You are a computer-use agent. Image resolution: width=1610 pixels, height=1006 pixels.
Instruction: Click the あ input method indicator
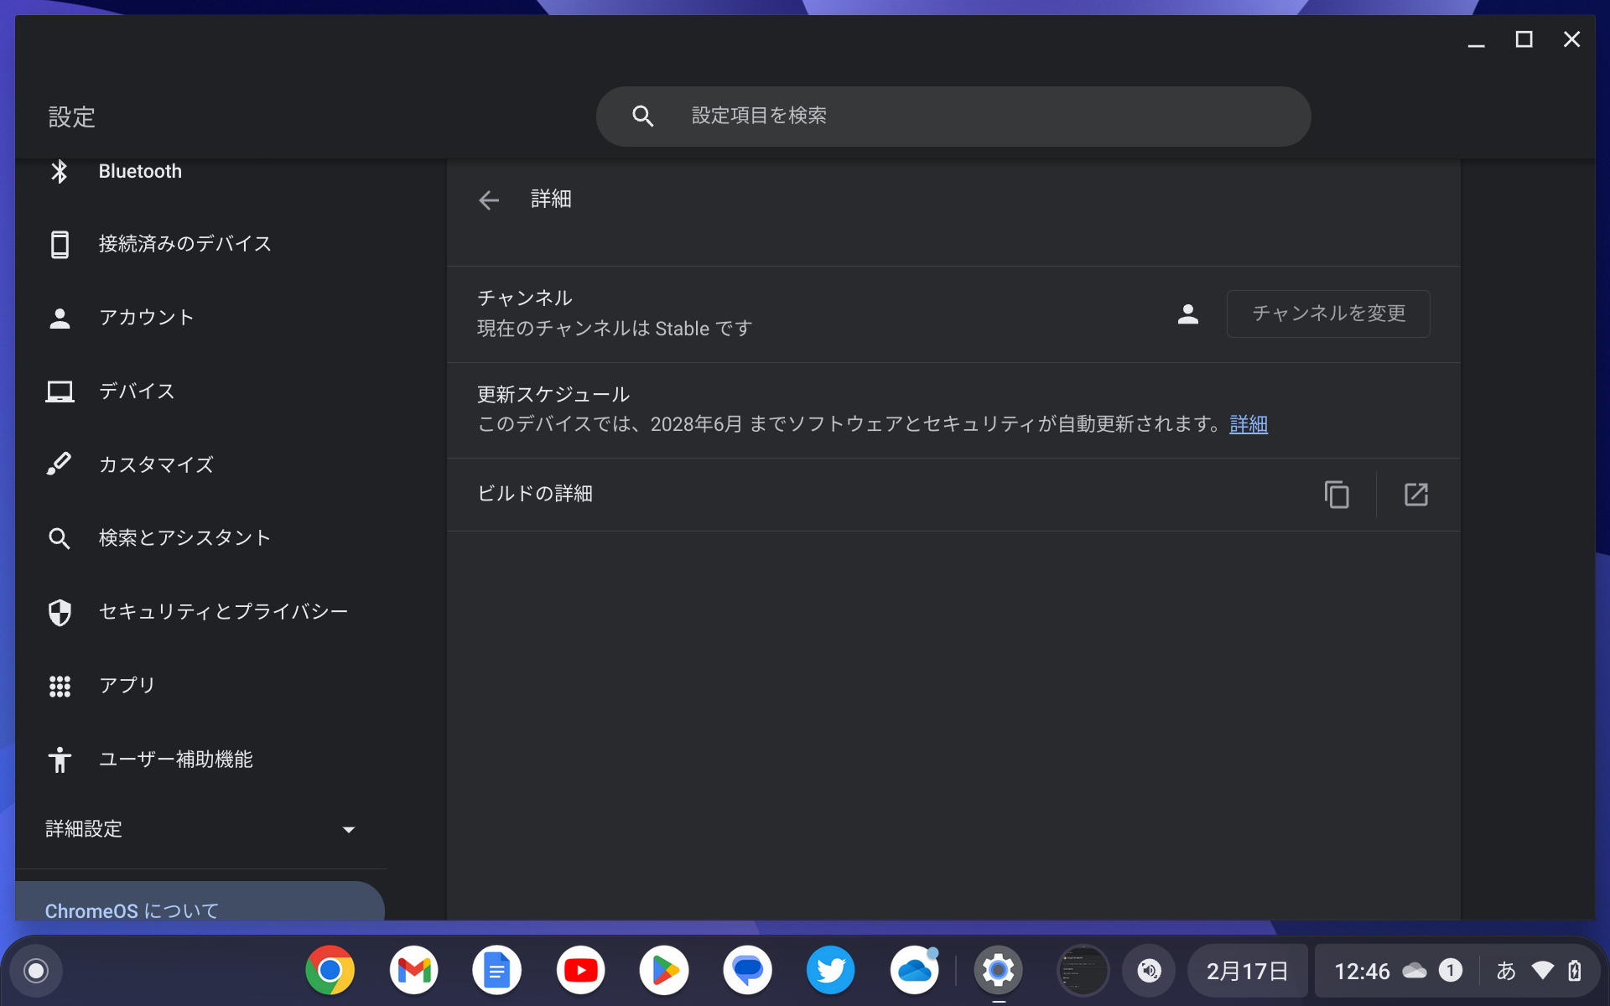click(1505, 970)
